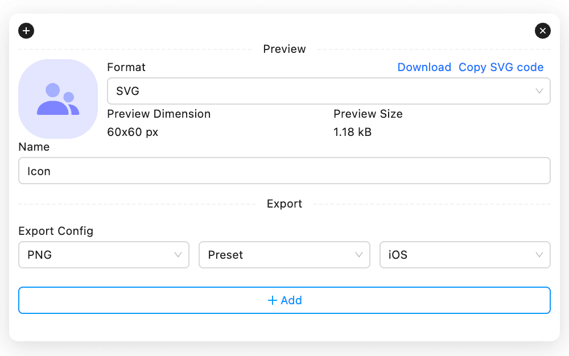Open the Preset dropdown
This screenshot has height=356, width=569.
(x=284, y=255)
